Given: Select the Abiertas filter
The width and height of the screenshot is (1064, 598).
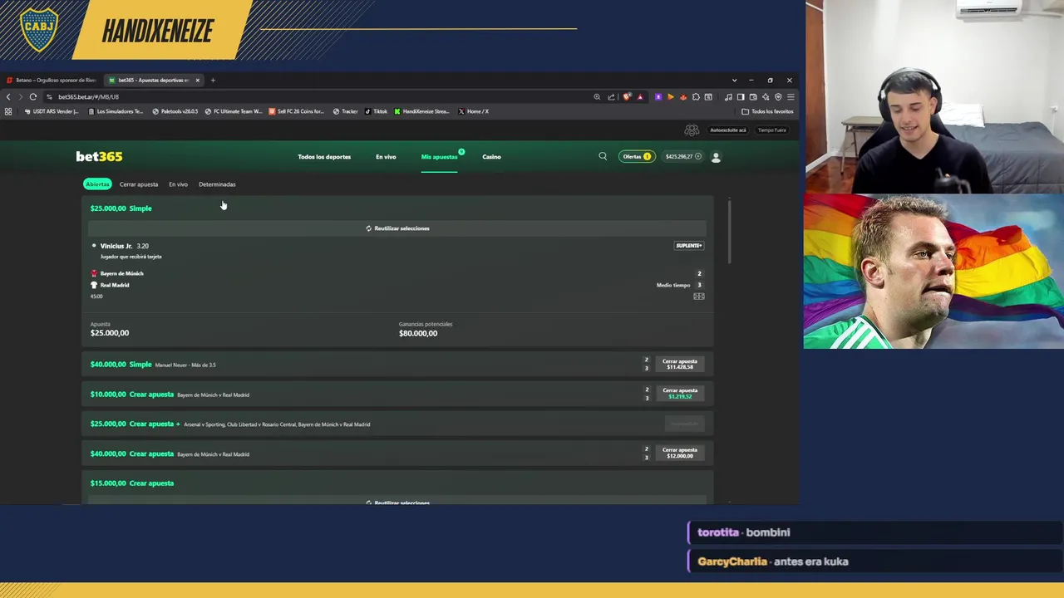Looking at the screenshot, I should click(x=97, y=184).
